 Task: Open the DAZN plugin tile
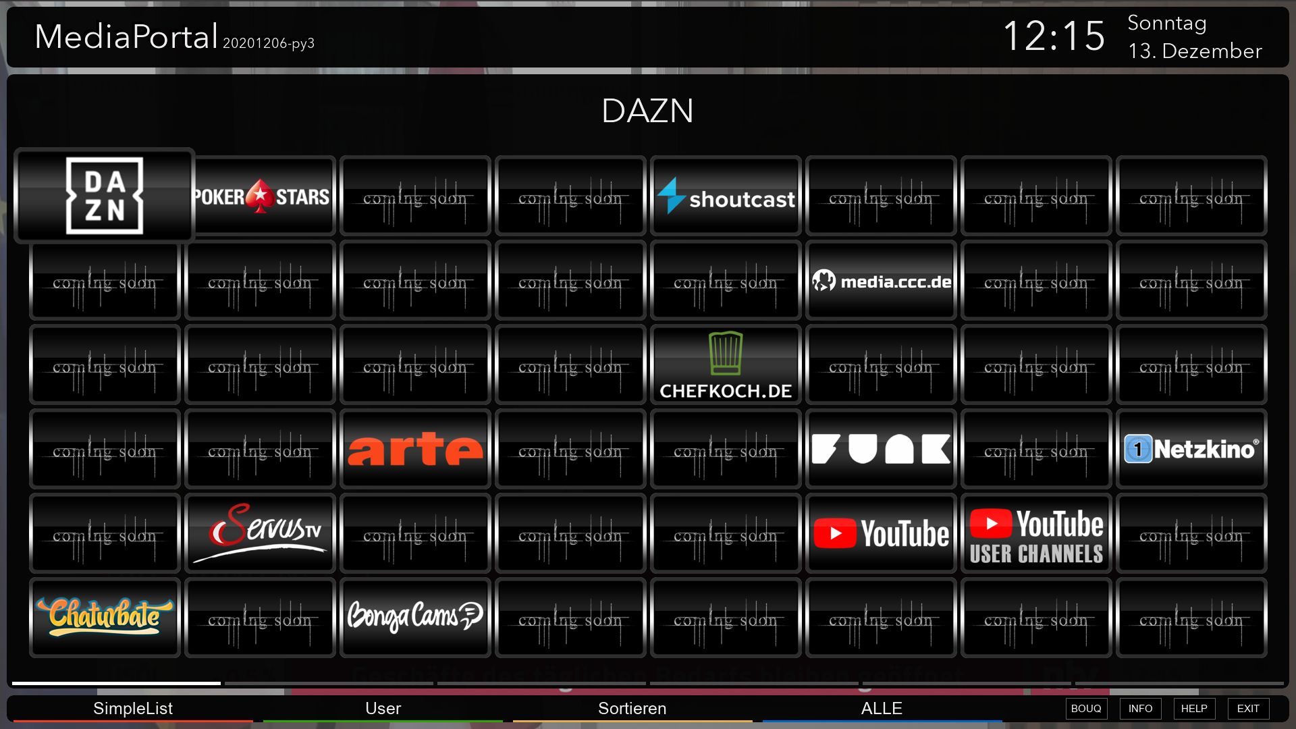coord(105,196)
